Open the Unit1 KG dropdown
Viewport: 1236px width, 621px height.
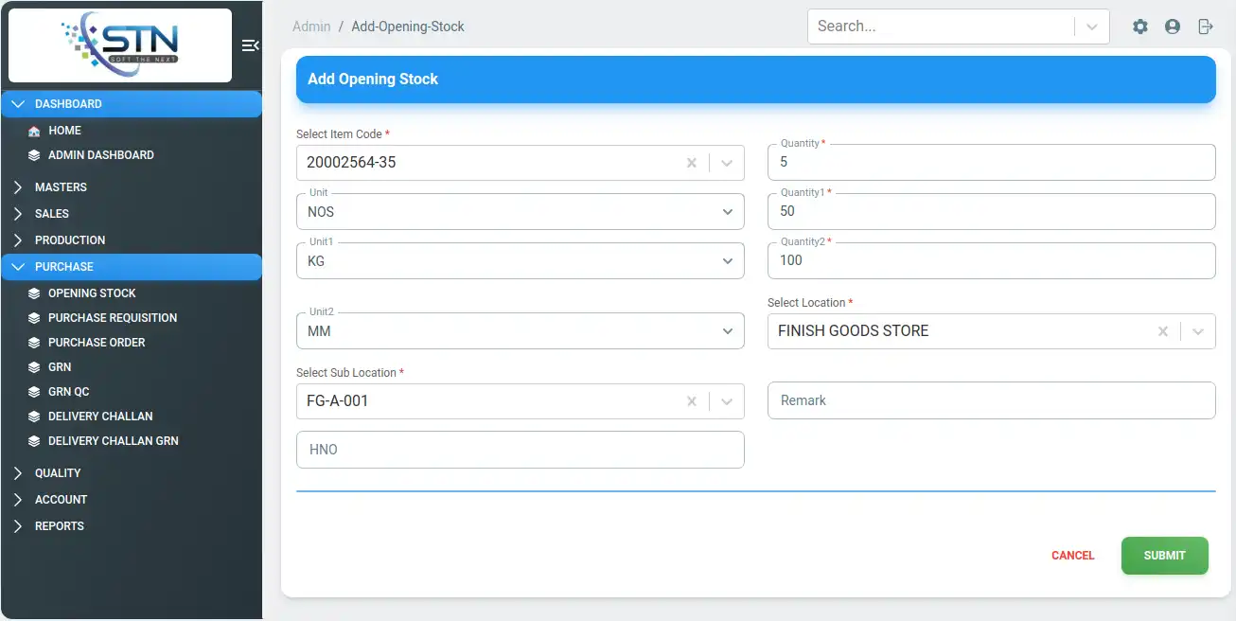point(727,261)
